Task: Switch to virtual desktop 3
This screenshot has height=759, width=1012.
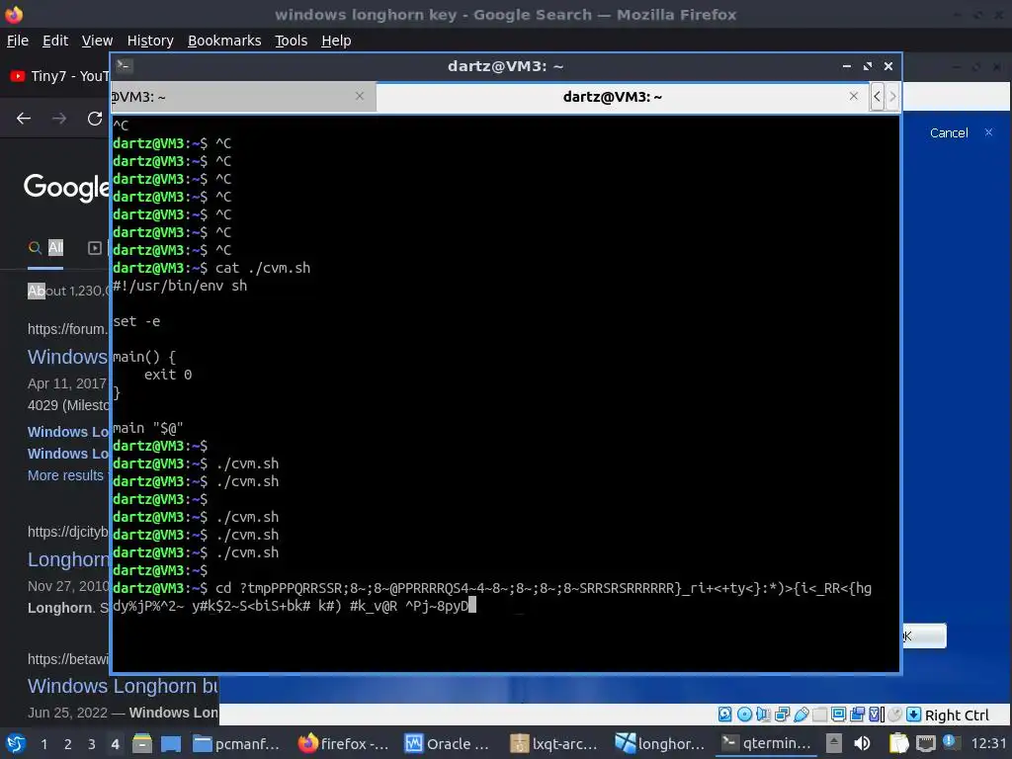Action: 92,744
